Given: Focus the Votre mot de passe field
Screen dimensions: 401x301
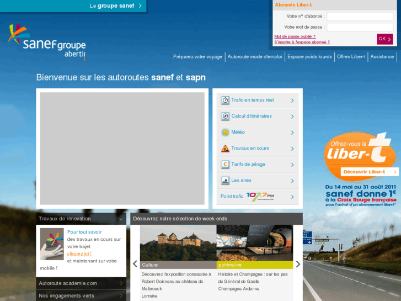Looking at the screenshot, I should pos(360,27).
